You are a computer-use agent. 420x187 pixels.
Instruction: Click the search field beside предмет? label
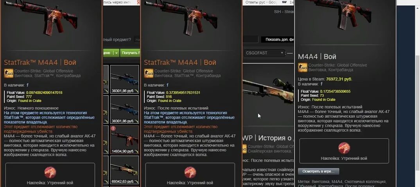(137, 39)
